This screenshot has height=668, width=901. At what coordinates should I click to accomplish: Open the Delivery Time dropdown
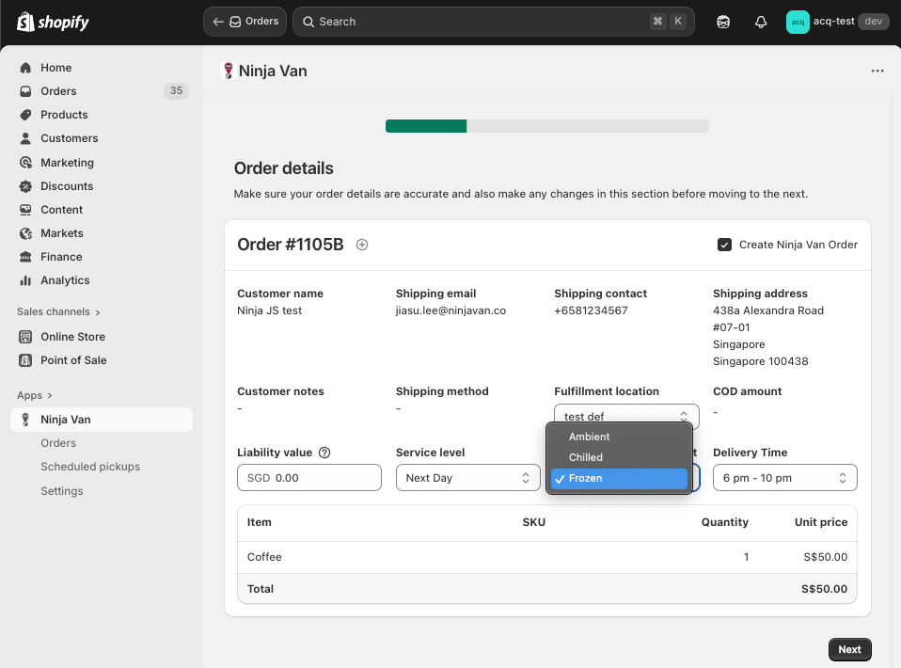[784, 478]
